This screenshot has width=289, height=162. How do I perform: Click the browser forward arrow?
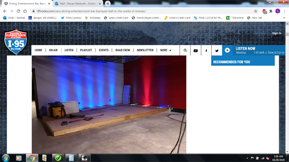12,11
